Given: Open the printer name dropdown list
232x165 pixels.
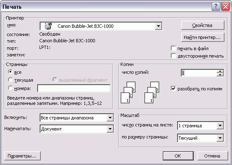Looking at the screenshot, I should click(158, 26).
